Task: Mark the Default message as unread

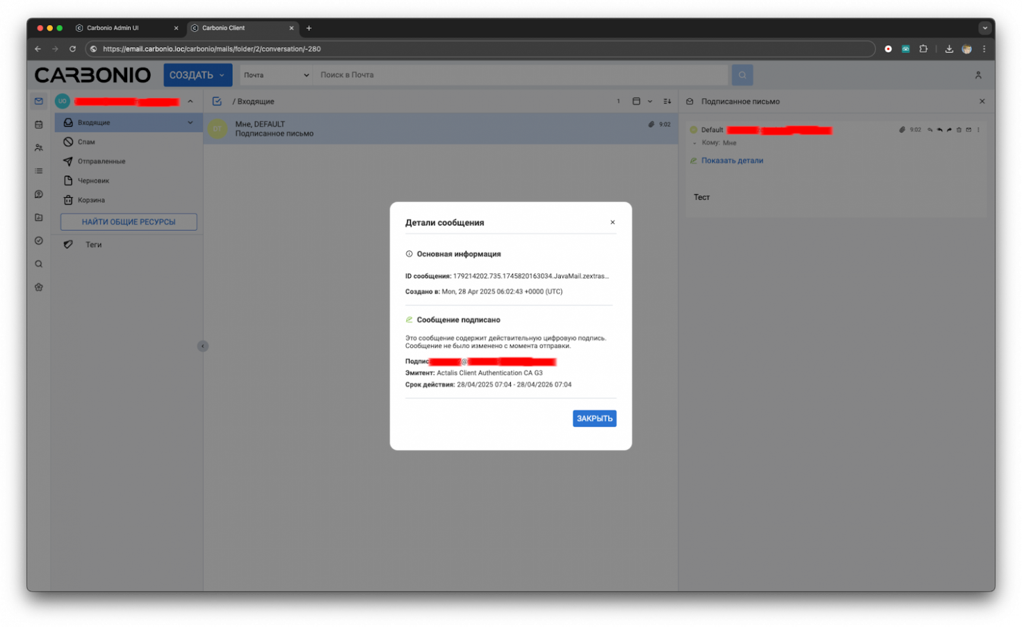Action: (968, 130)
